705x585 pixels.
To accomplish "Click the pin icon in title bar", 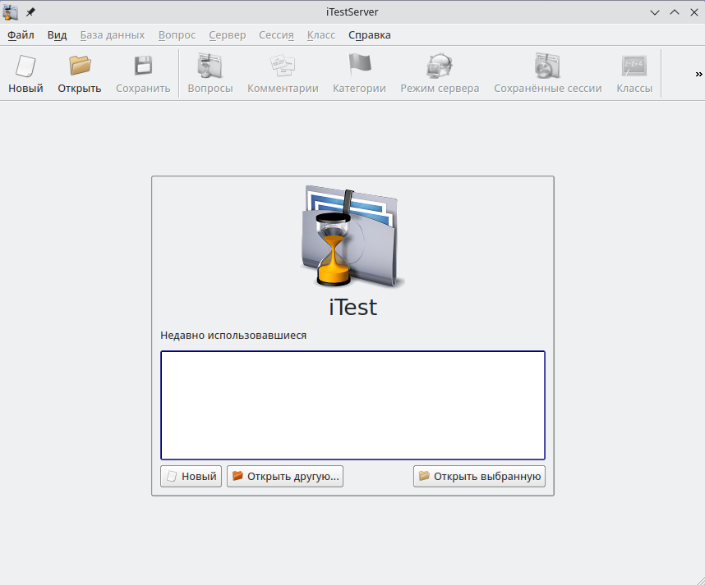I will coord(30,11).
